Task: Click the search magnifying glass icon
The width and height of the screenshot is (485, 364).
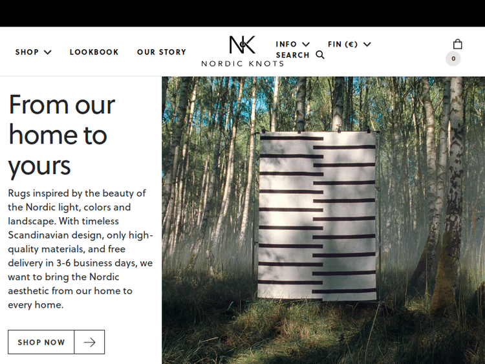Action: coord(320,55)
